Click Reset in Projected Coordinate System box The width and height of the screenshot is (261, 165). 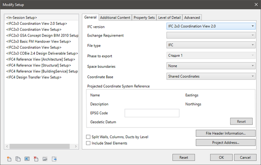click(x=241, y=122)
